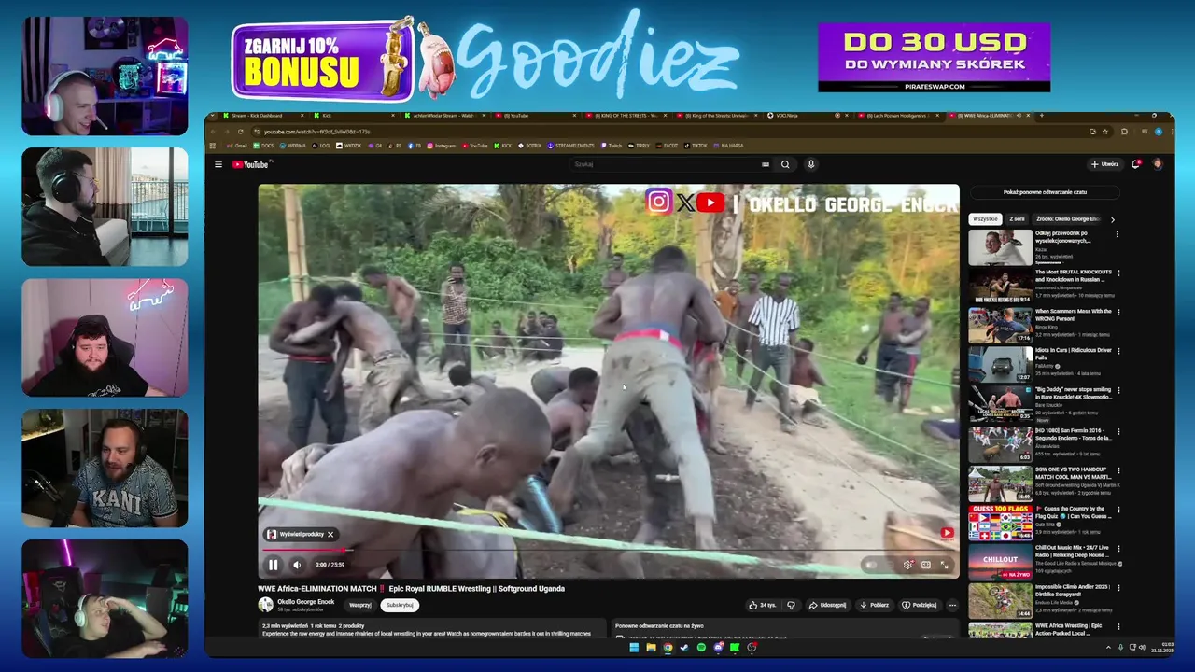Open the Instagram bookmark

441,146
